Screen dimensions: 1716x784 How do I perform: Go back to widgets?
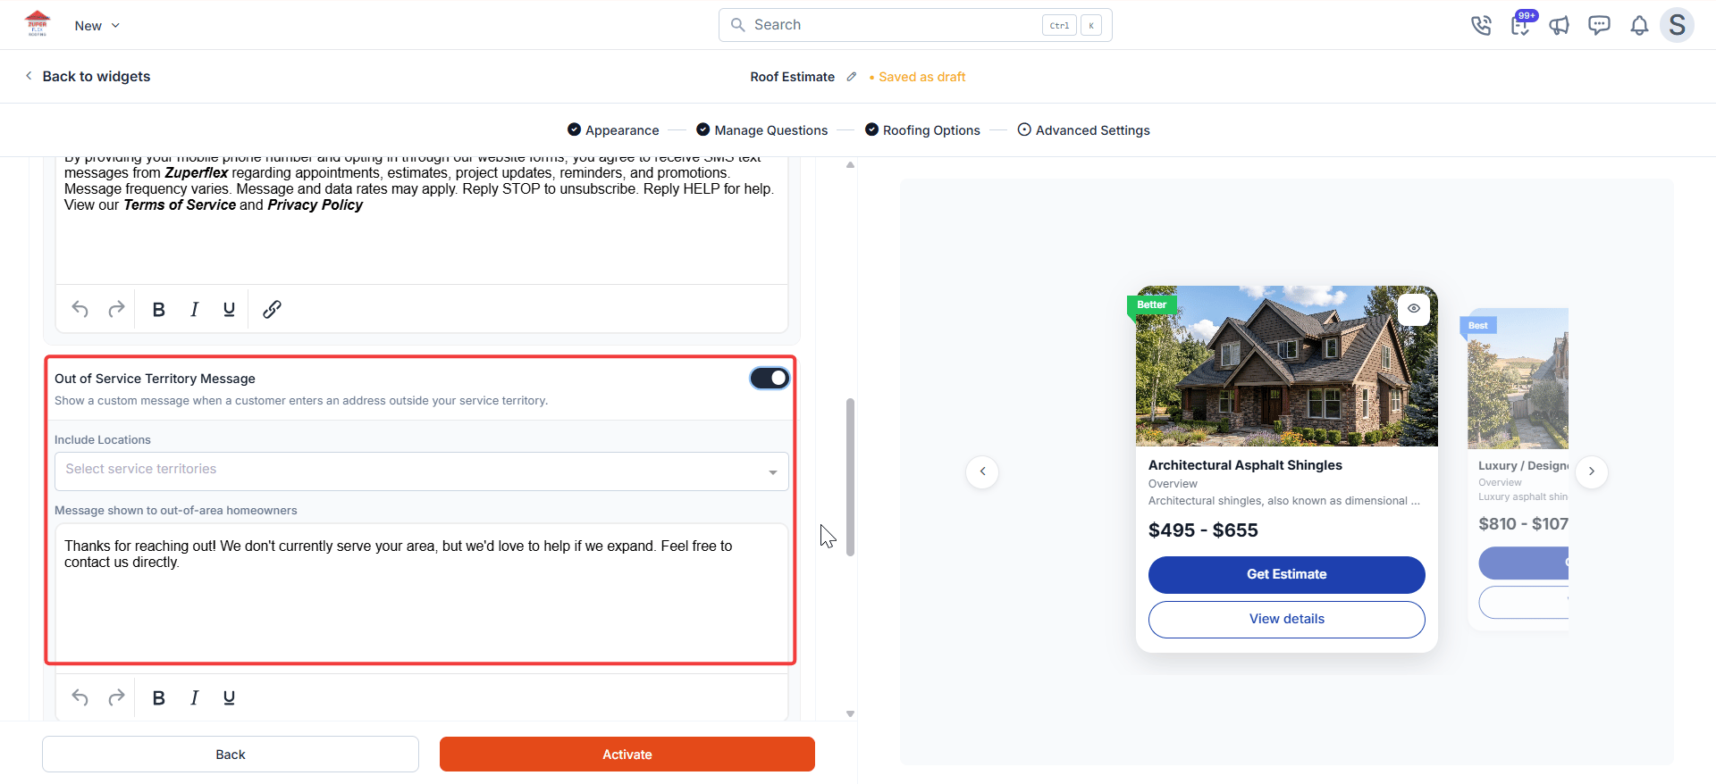click(88, 77)
